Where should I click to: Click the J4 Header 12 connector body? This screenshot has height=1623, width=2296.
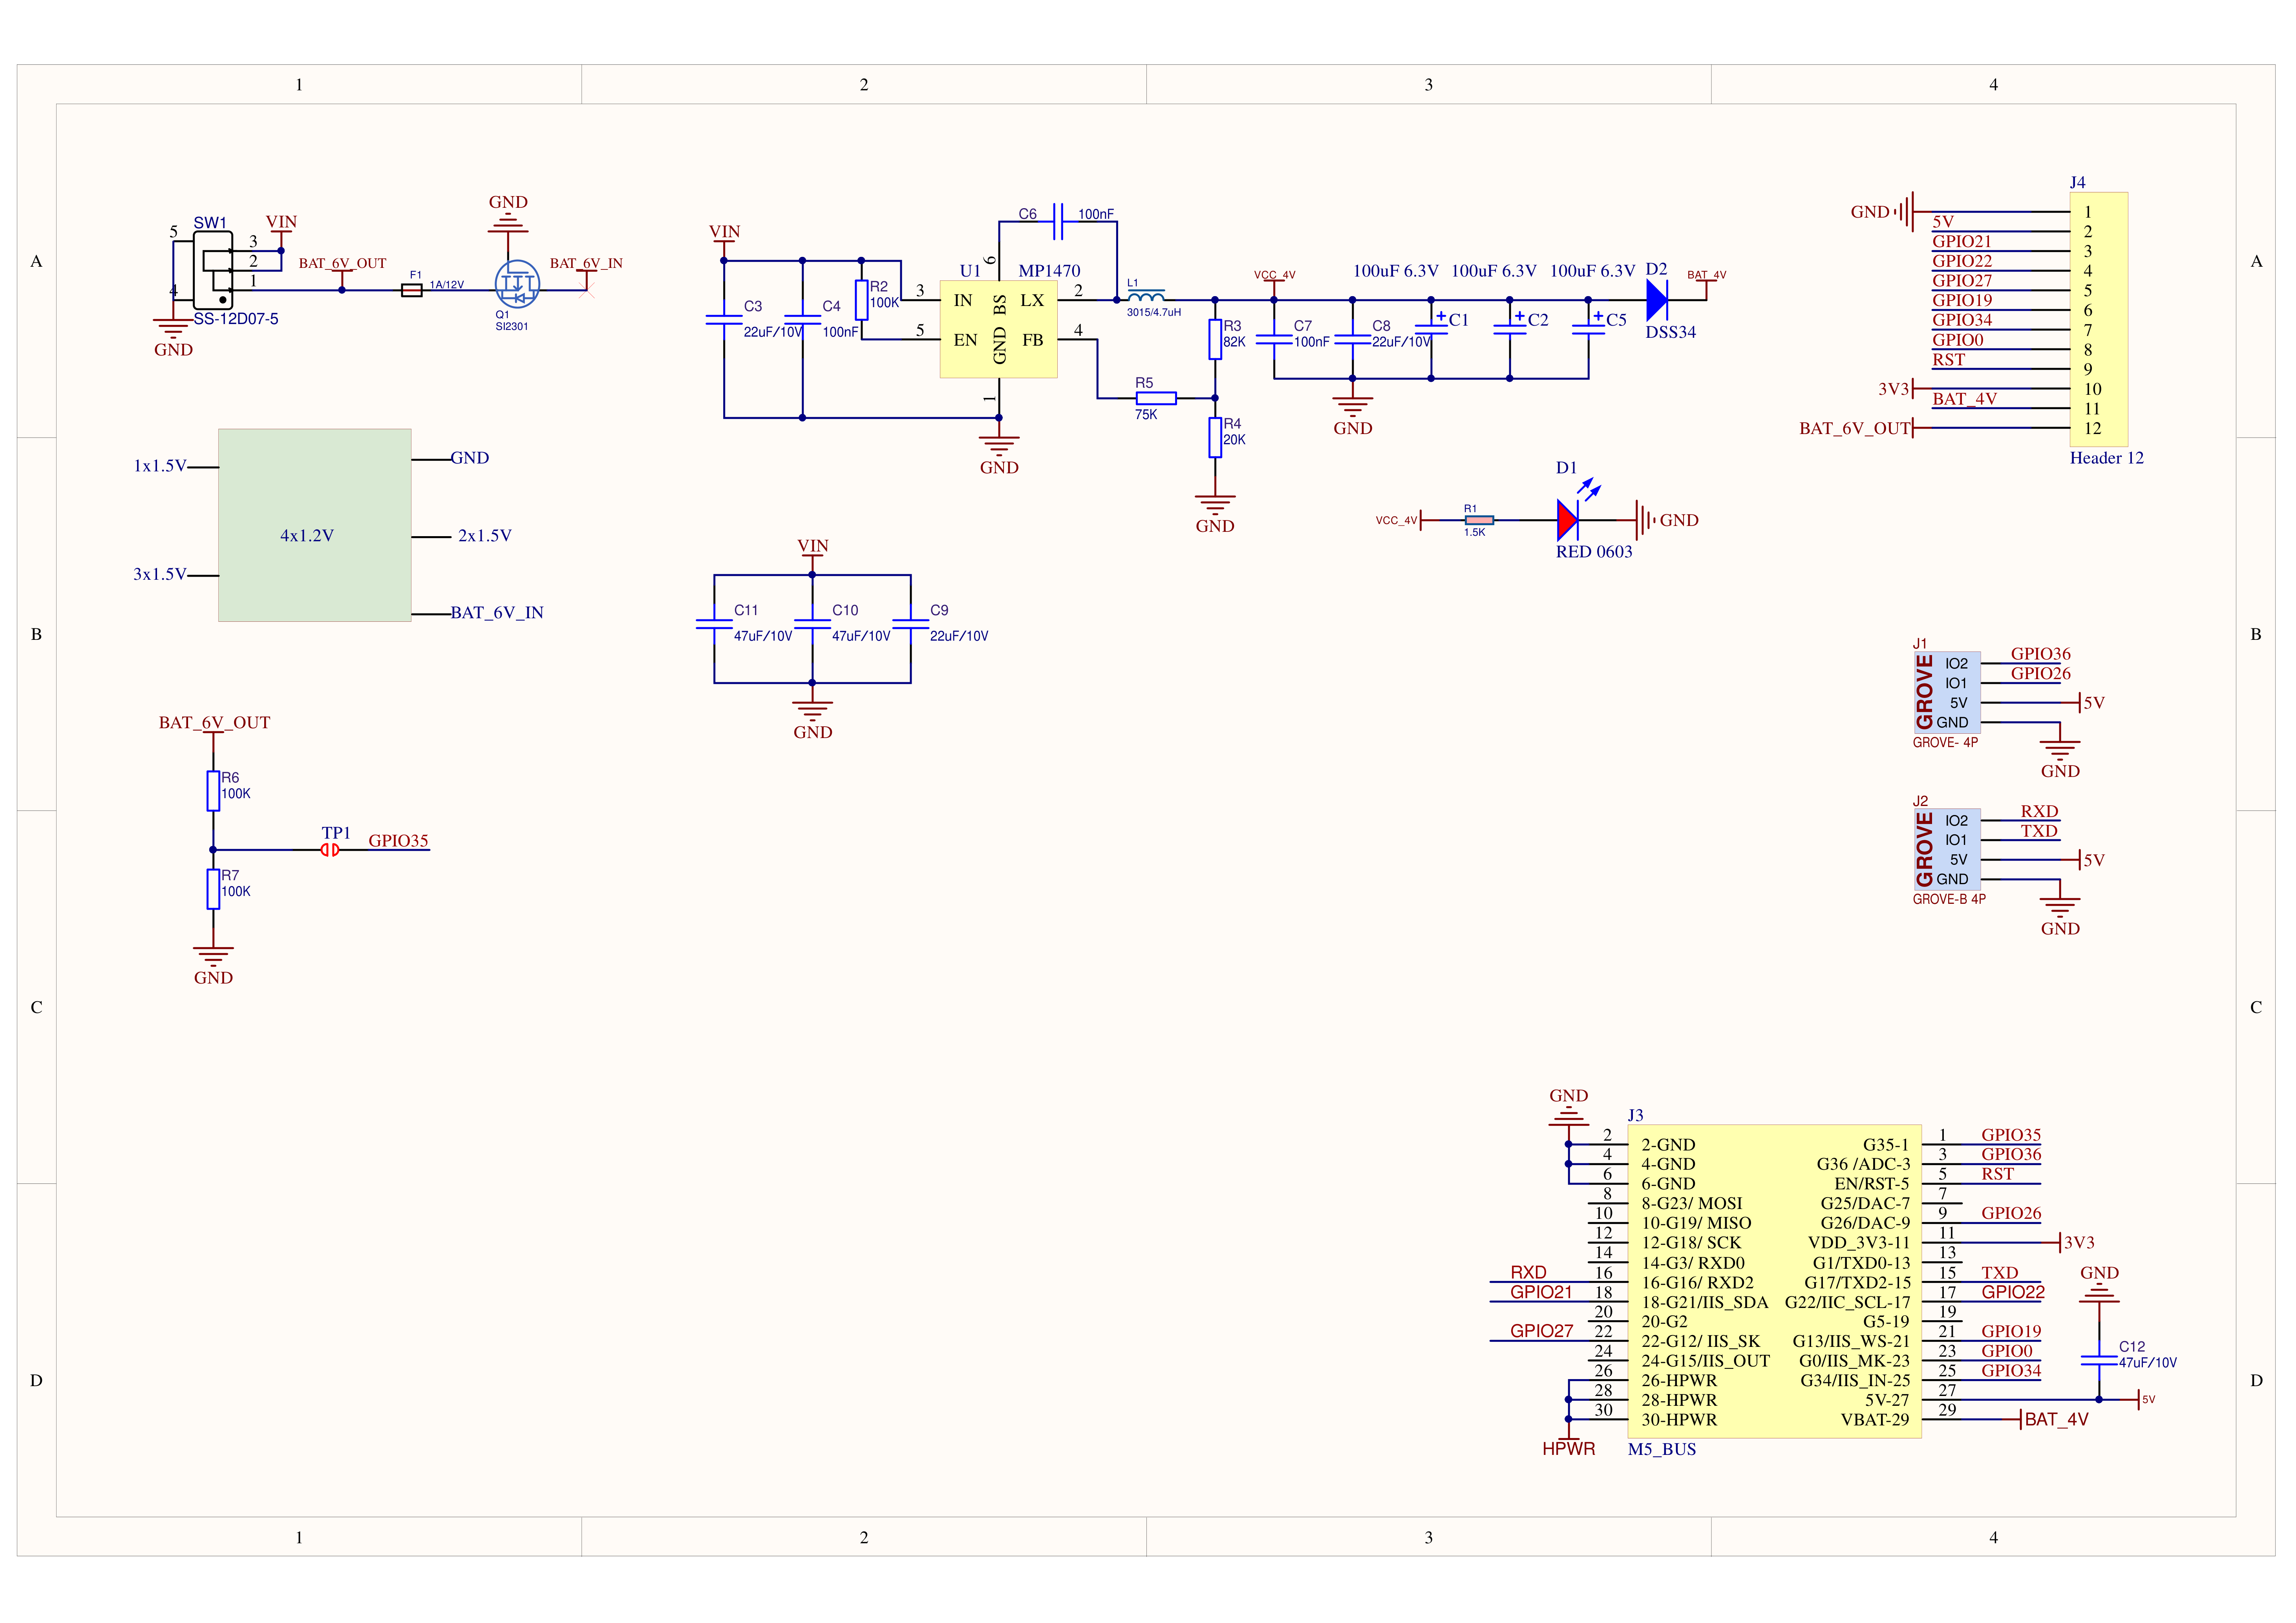coord(2098,319)
